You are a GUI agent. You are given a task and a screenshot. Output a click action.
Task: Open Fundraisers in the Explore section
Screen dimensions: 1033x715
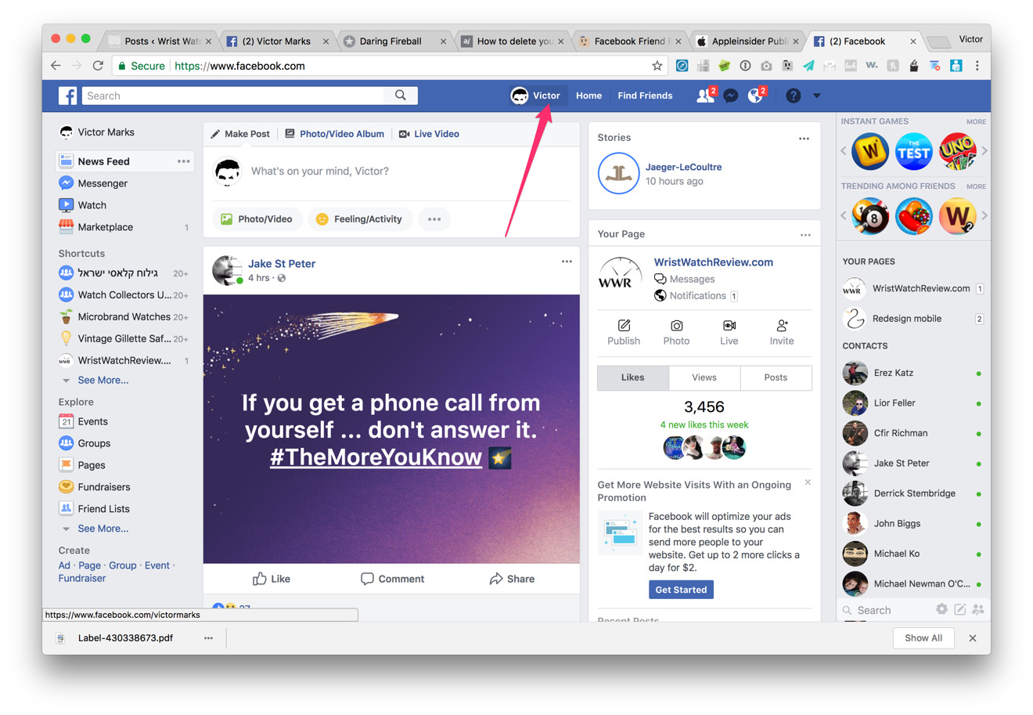tap(94, 487)
